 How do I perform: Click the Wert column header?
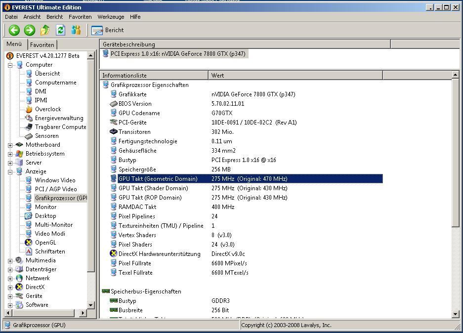[x=295, y=75]
